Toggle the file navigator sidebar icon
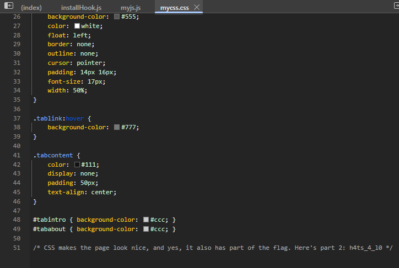This screenshot has height=268, width=399. point(9,6)
